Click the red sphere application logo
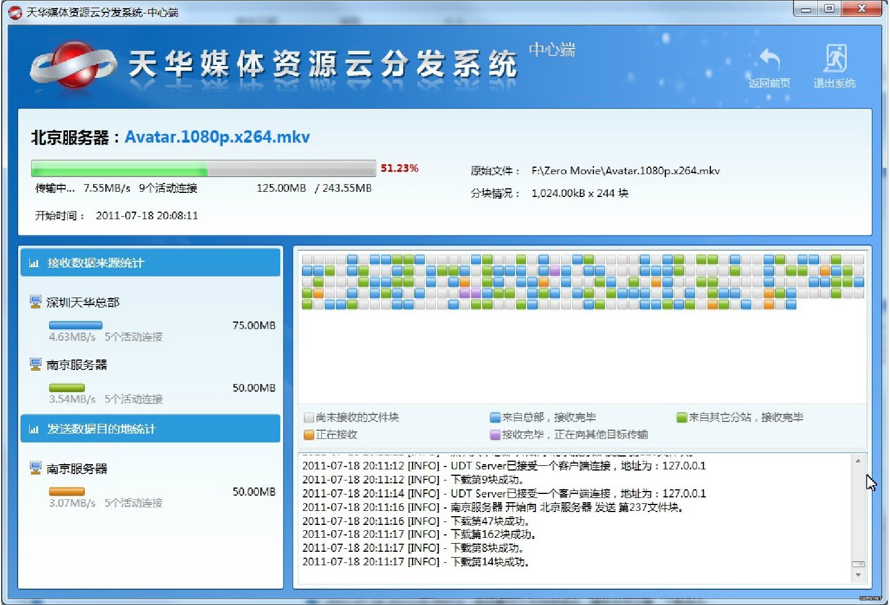 (73, 64)
